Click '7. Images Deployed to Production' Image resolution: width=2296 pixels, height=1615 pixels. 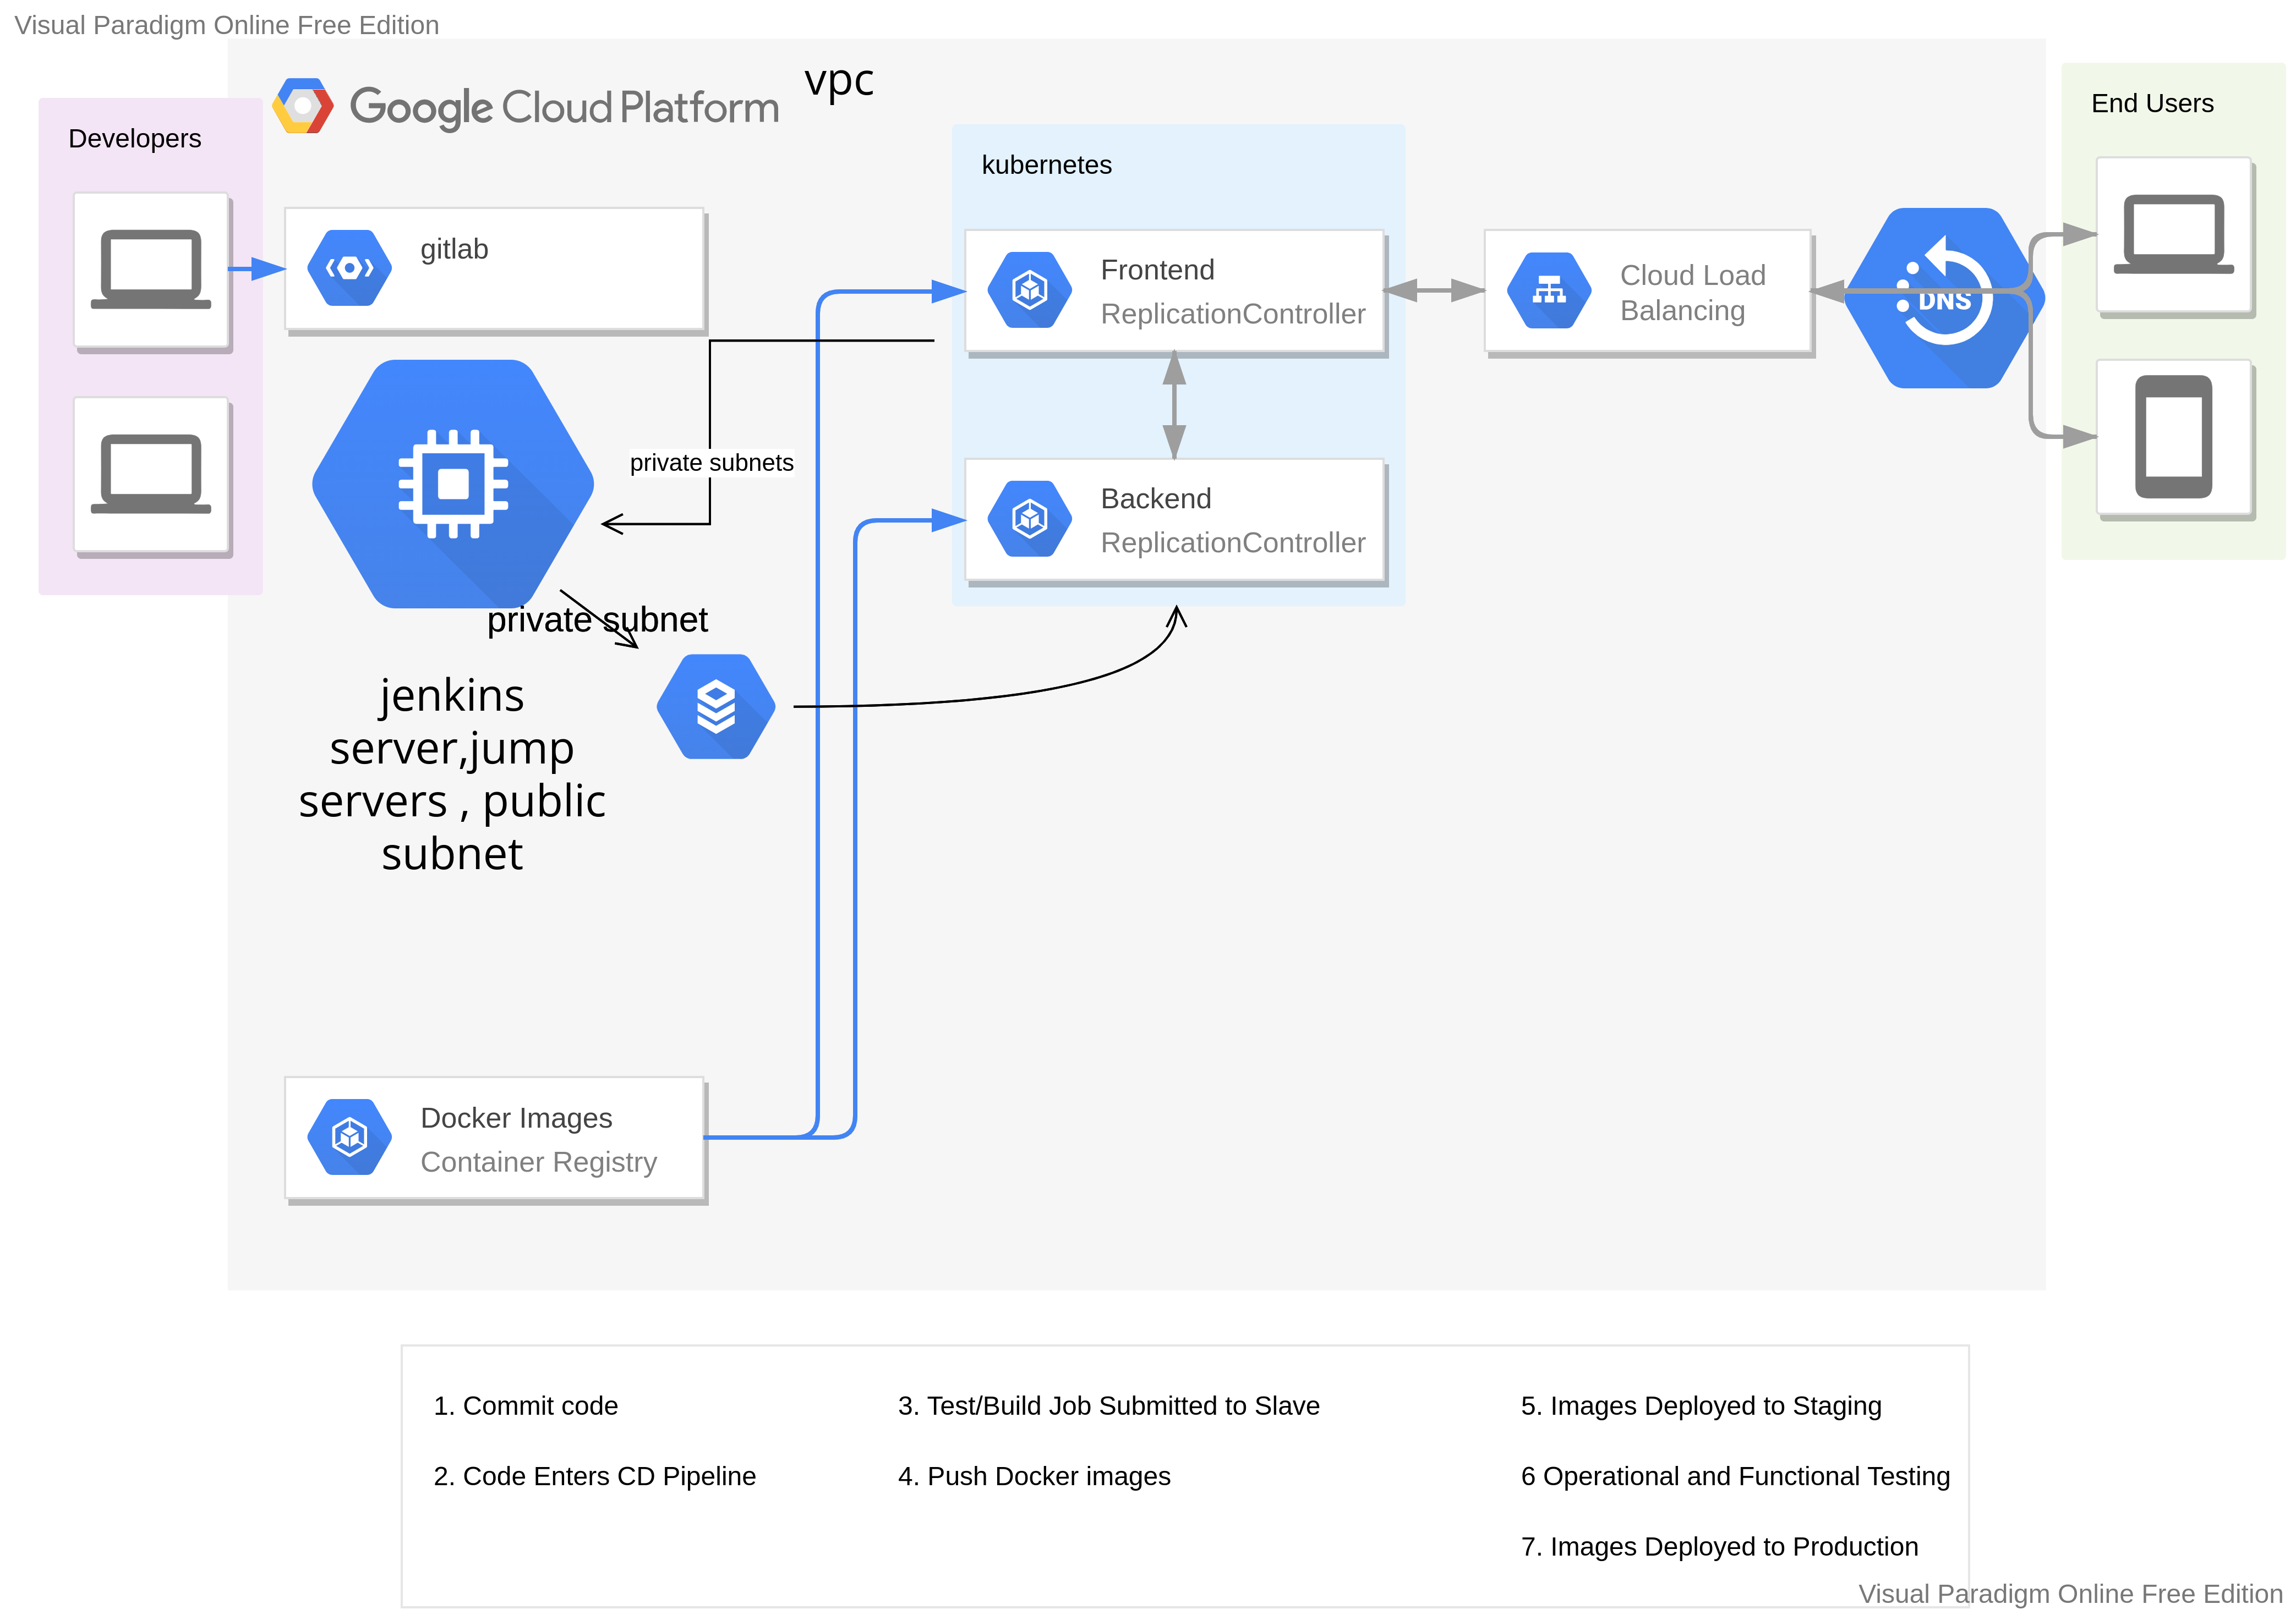point(1719,1547)
